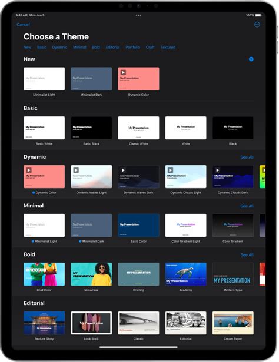
Task: Choose Minimalist Light in New section
Action: coord(44,79)
